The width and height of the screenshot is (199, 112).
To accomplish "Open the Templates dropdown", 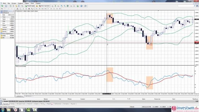I will pyautogui.click(x=86, y=6).
